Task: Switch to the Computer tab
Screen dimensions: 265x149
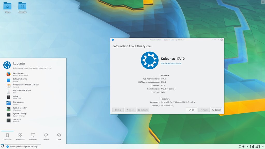Action: [x=33, y=137]
